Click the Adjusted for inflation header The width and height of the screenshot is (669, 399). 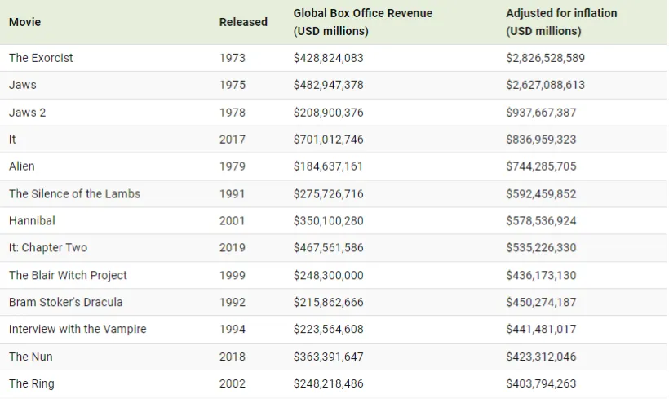[560, 22]
